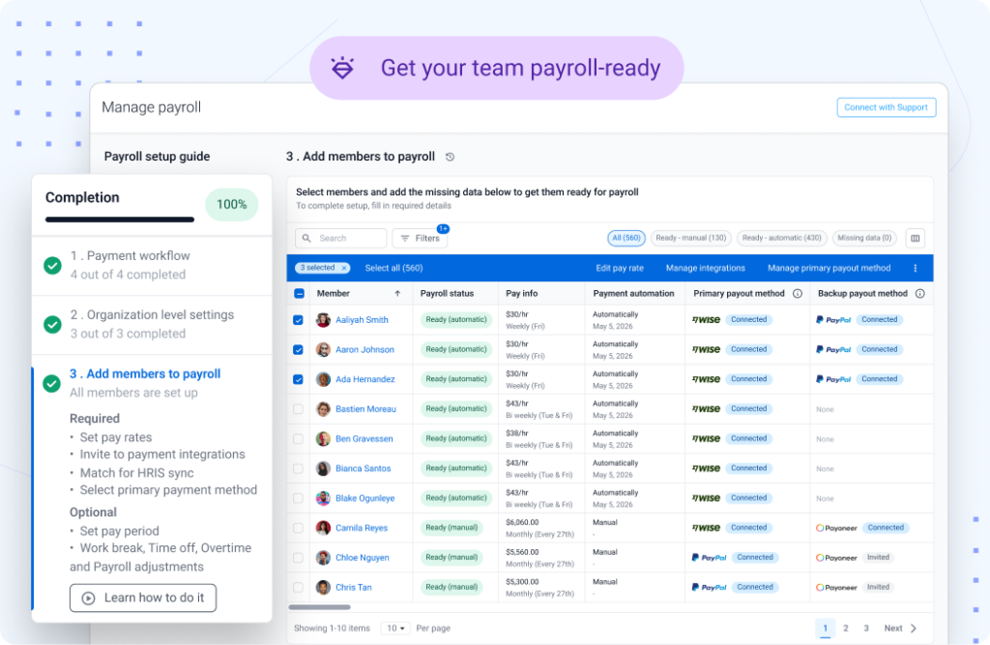This screenshot has height=645, width=990.
Task: Click the green check for Payment workflow step
Action: (x=52, y=265)
